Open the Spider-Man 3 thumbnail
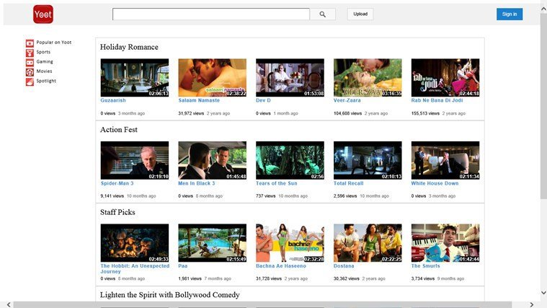The width and height of the screenshot is (547, 308). 135,160
